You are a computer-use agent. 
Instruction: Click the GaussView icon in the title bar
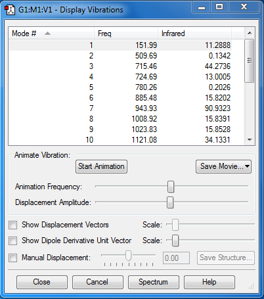(x=10, y=10)
